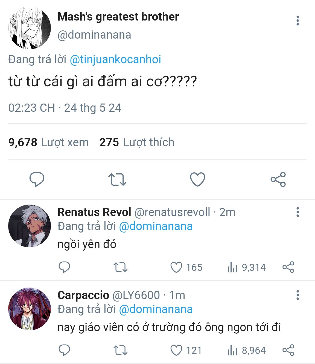Image resolution: width=315 pixels, height=364 pixels.
Task: Retweet the main tweet
Action: pyautogui.click(x=117, y=179)
